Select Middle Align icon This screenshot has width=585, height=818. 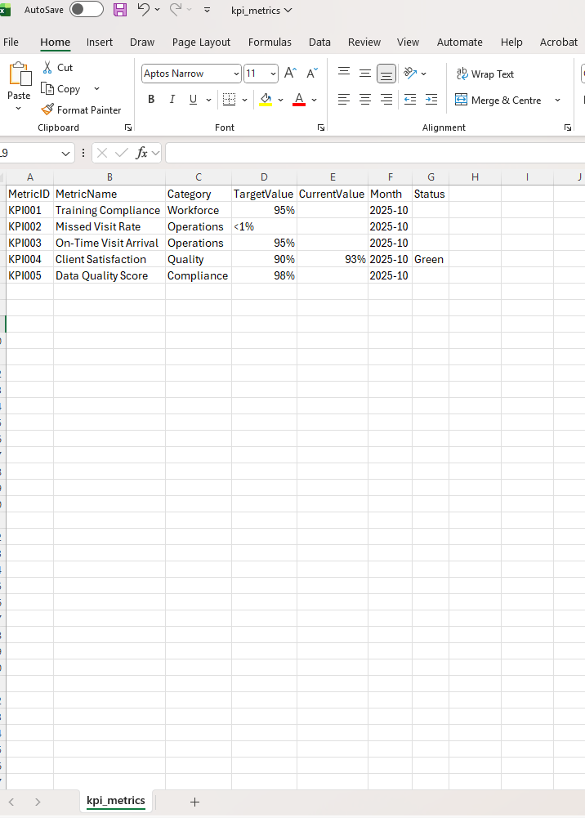click(365, 73)
